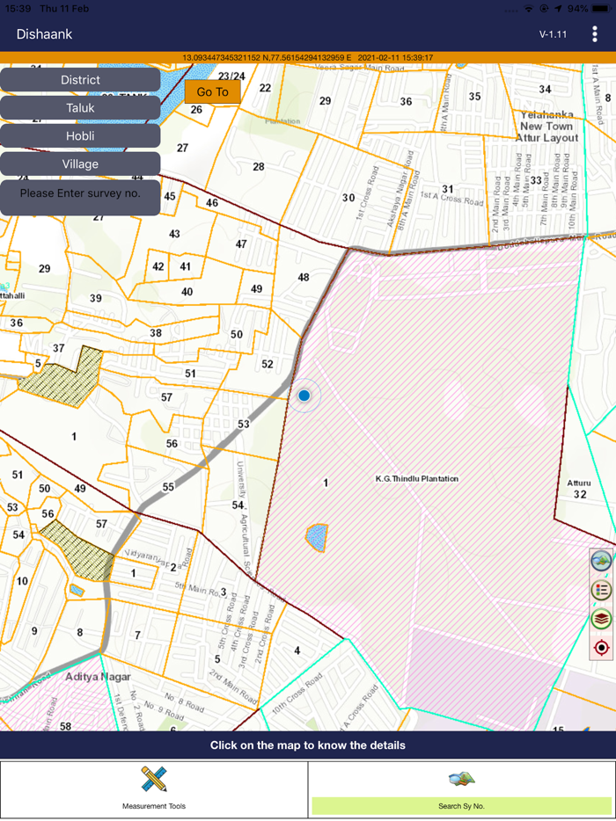Tap the Atturu 32 label
Image resolution: width=616 pixels, height=821 pixels.
[x=579, y=489]
